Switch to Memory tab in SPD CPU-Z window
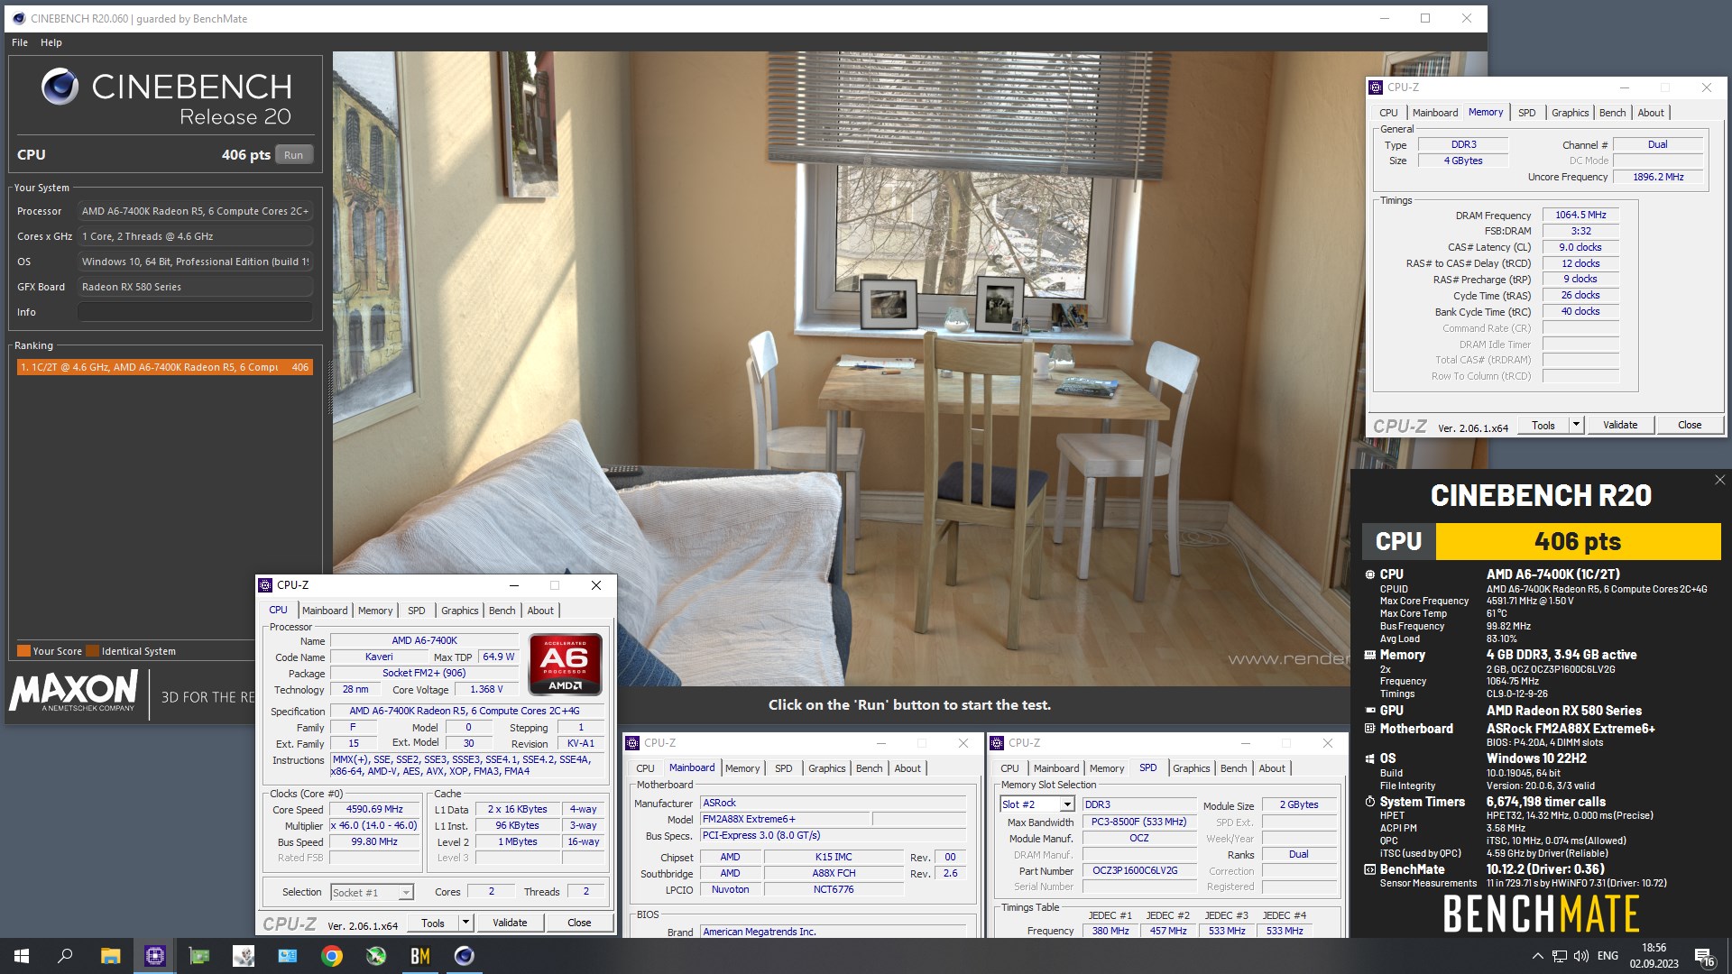This screenshot has height=974, width=1732. (x=1107, y=768)
